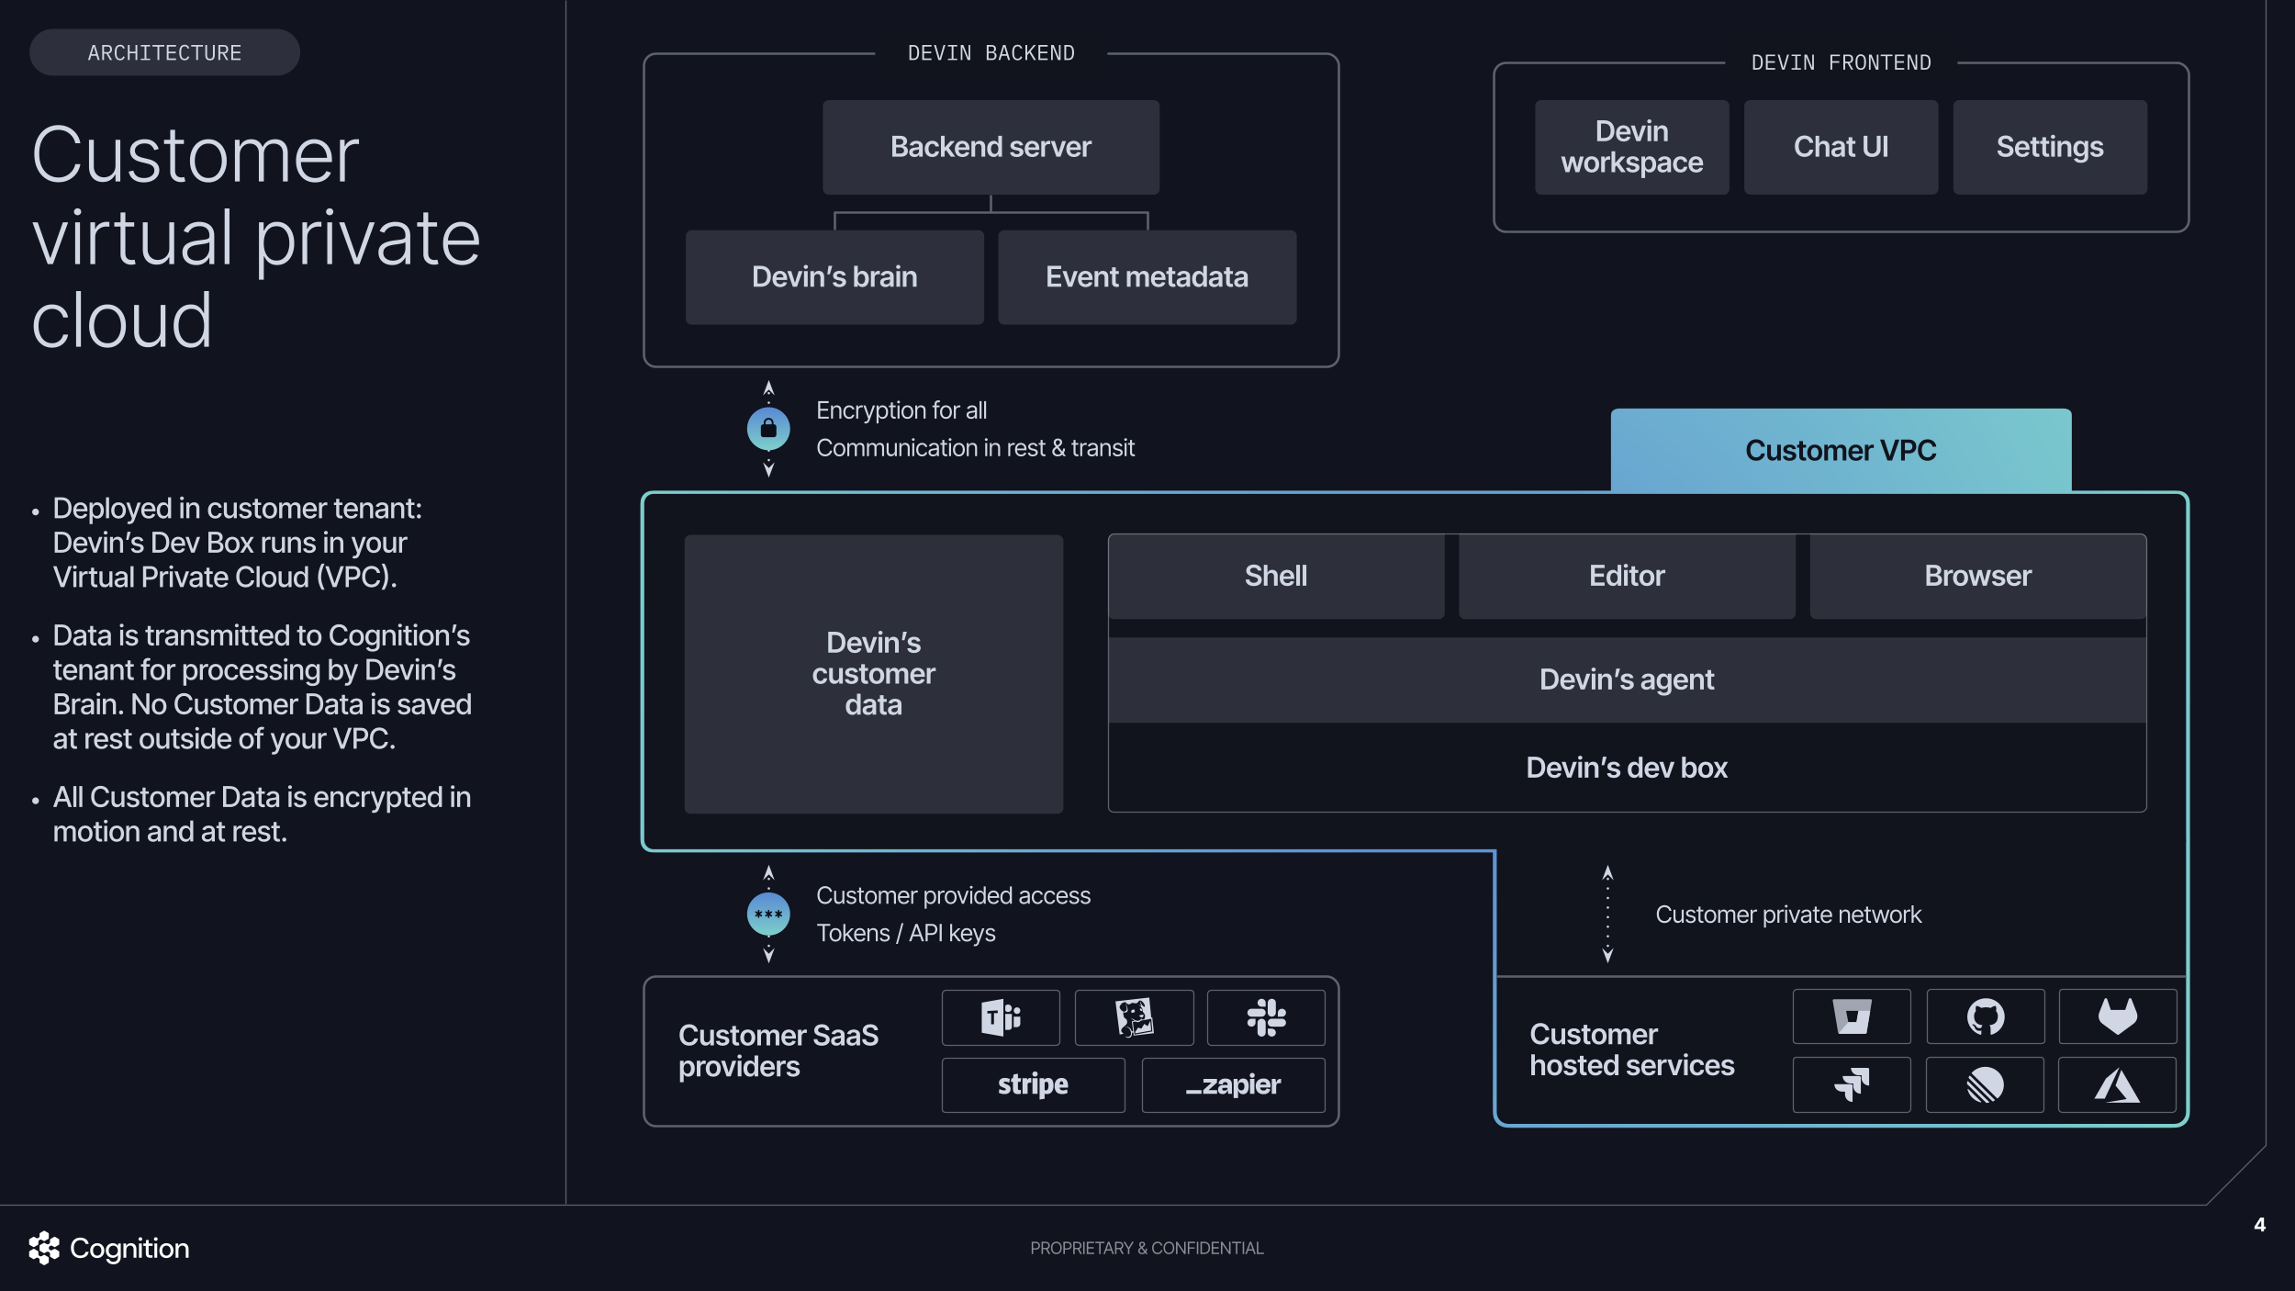This screenshot has width=2295, height=1291.
Task: Toggle the API keys access icon
Action: [x=767, y=914]
